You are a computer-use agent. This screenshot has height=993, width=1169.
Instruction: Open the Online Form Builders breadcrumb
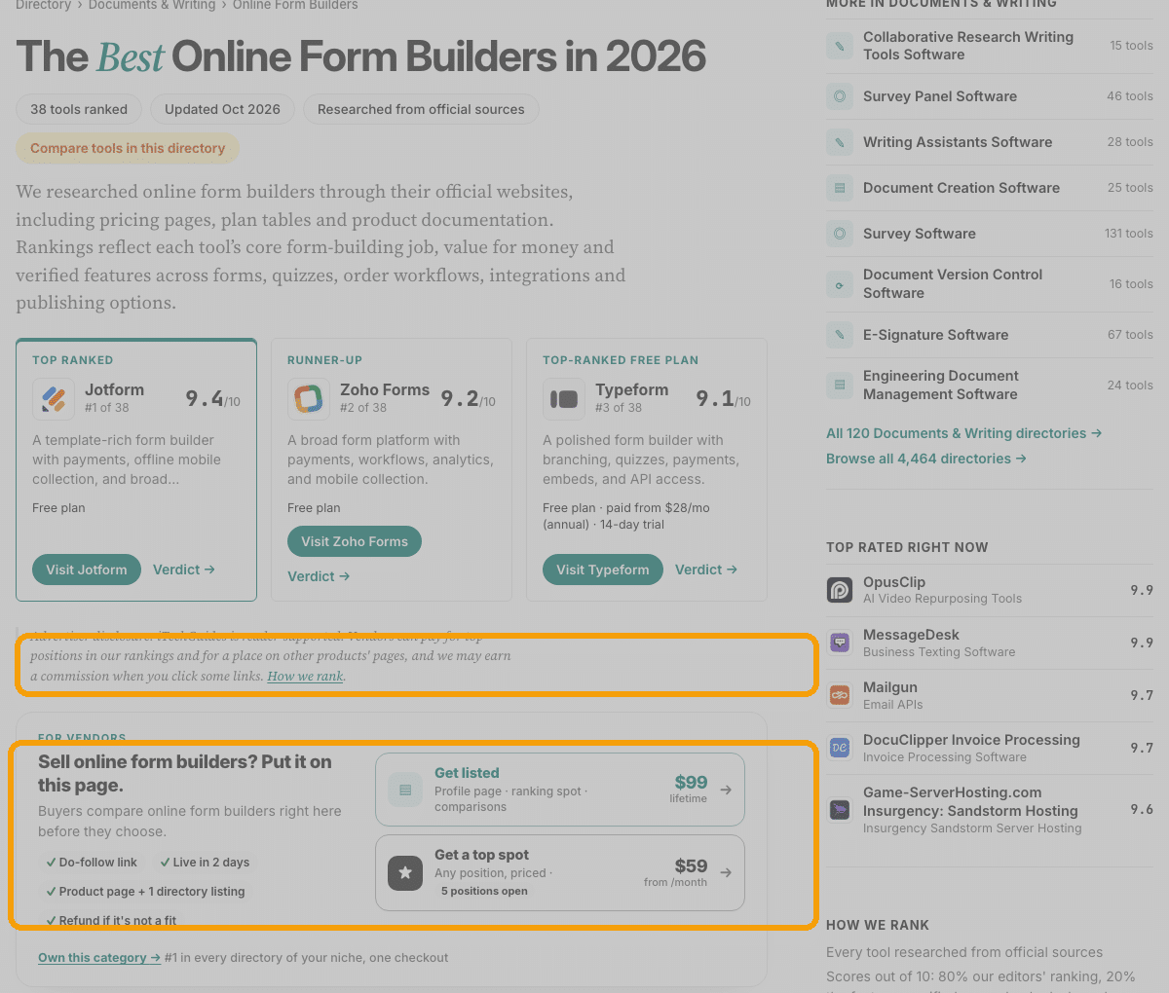tap(295, 6)
